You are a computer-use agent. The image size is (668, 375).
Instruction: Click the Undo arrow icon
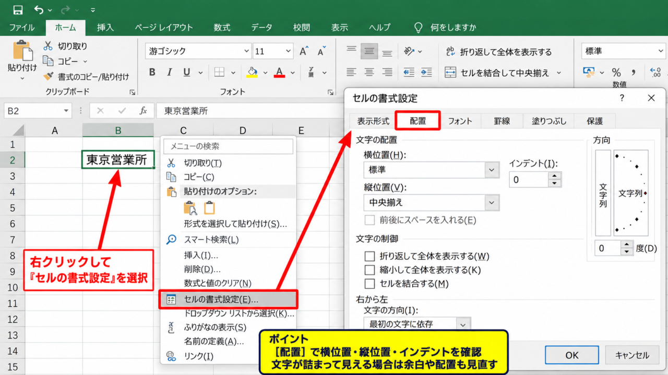(39, 10)
